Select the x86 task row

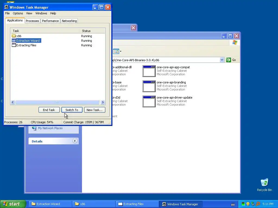tap(58, 36)
